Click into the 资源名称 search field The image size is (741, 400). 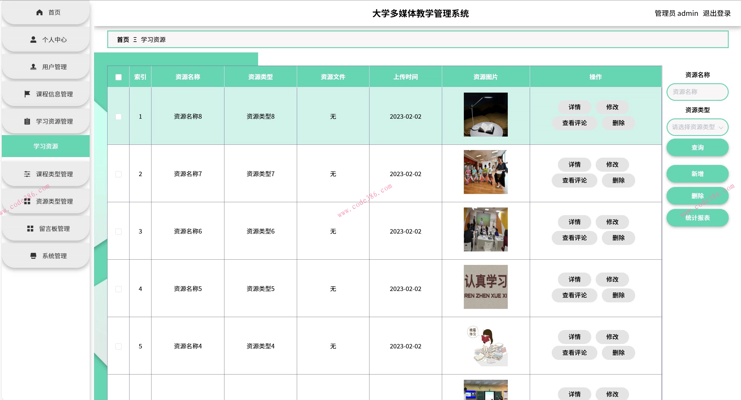(697, 92)
